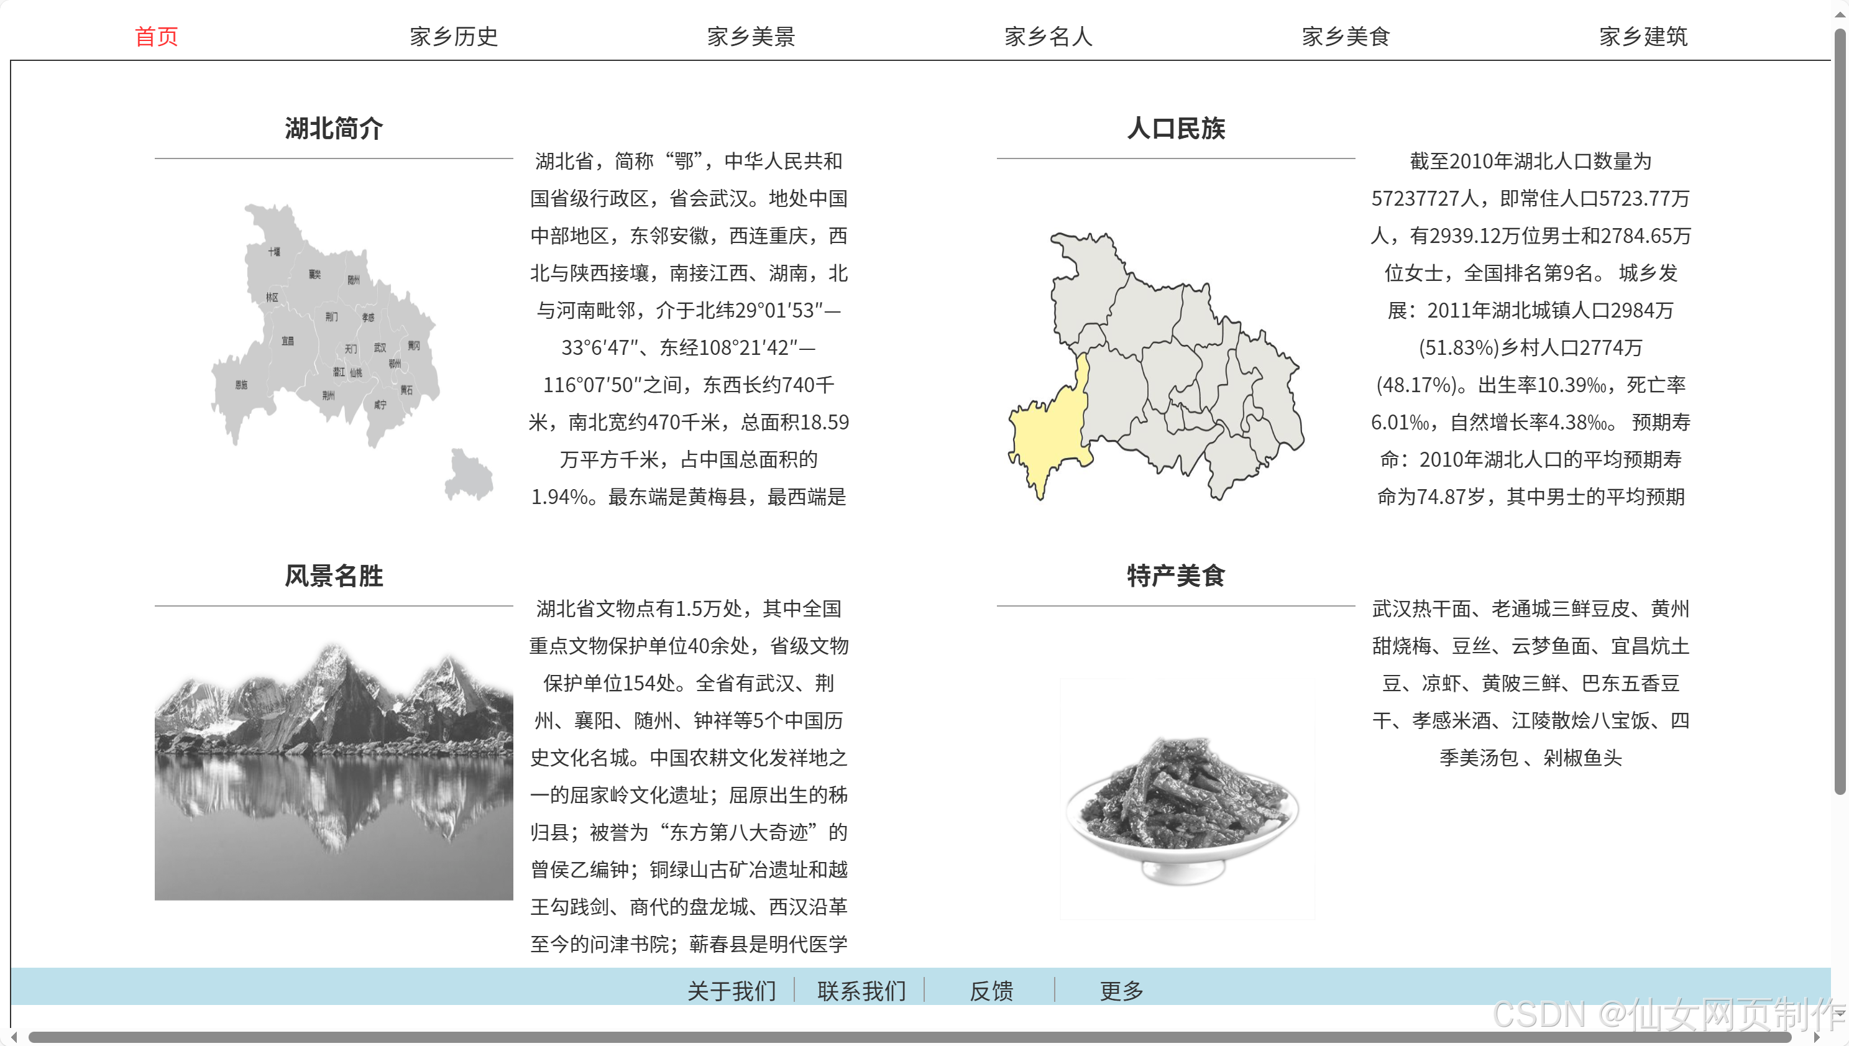
Task: Open the 家乡历史 tab
Action: point(452,35)
